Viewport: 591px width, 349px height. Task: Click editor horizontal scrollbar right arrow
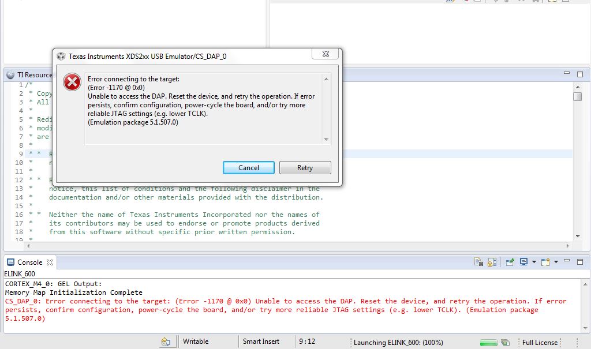(568, 246)
